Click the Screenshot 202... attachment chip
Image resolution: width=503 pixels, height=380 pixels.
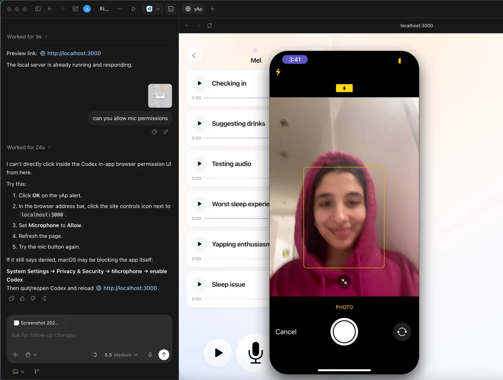click(38, 323)
